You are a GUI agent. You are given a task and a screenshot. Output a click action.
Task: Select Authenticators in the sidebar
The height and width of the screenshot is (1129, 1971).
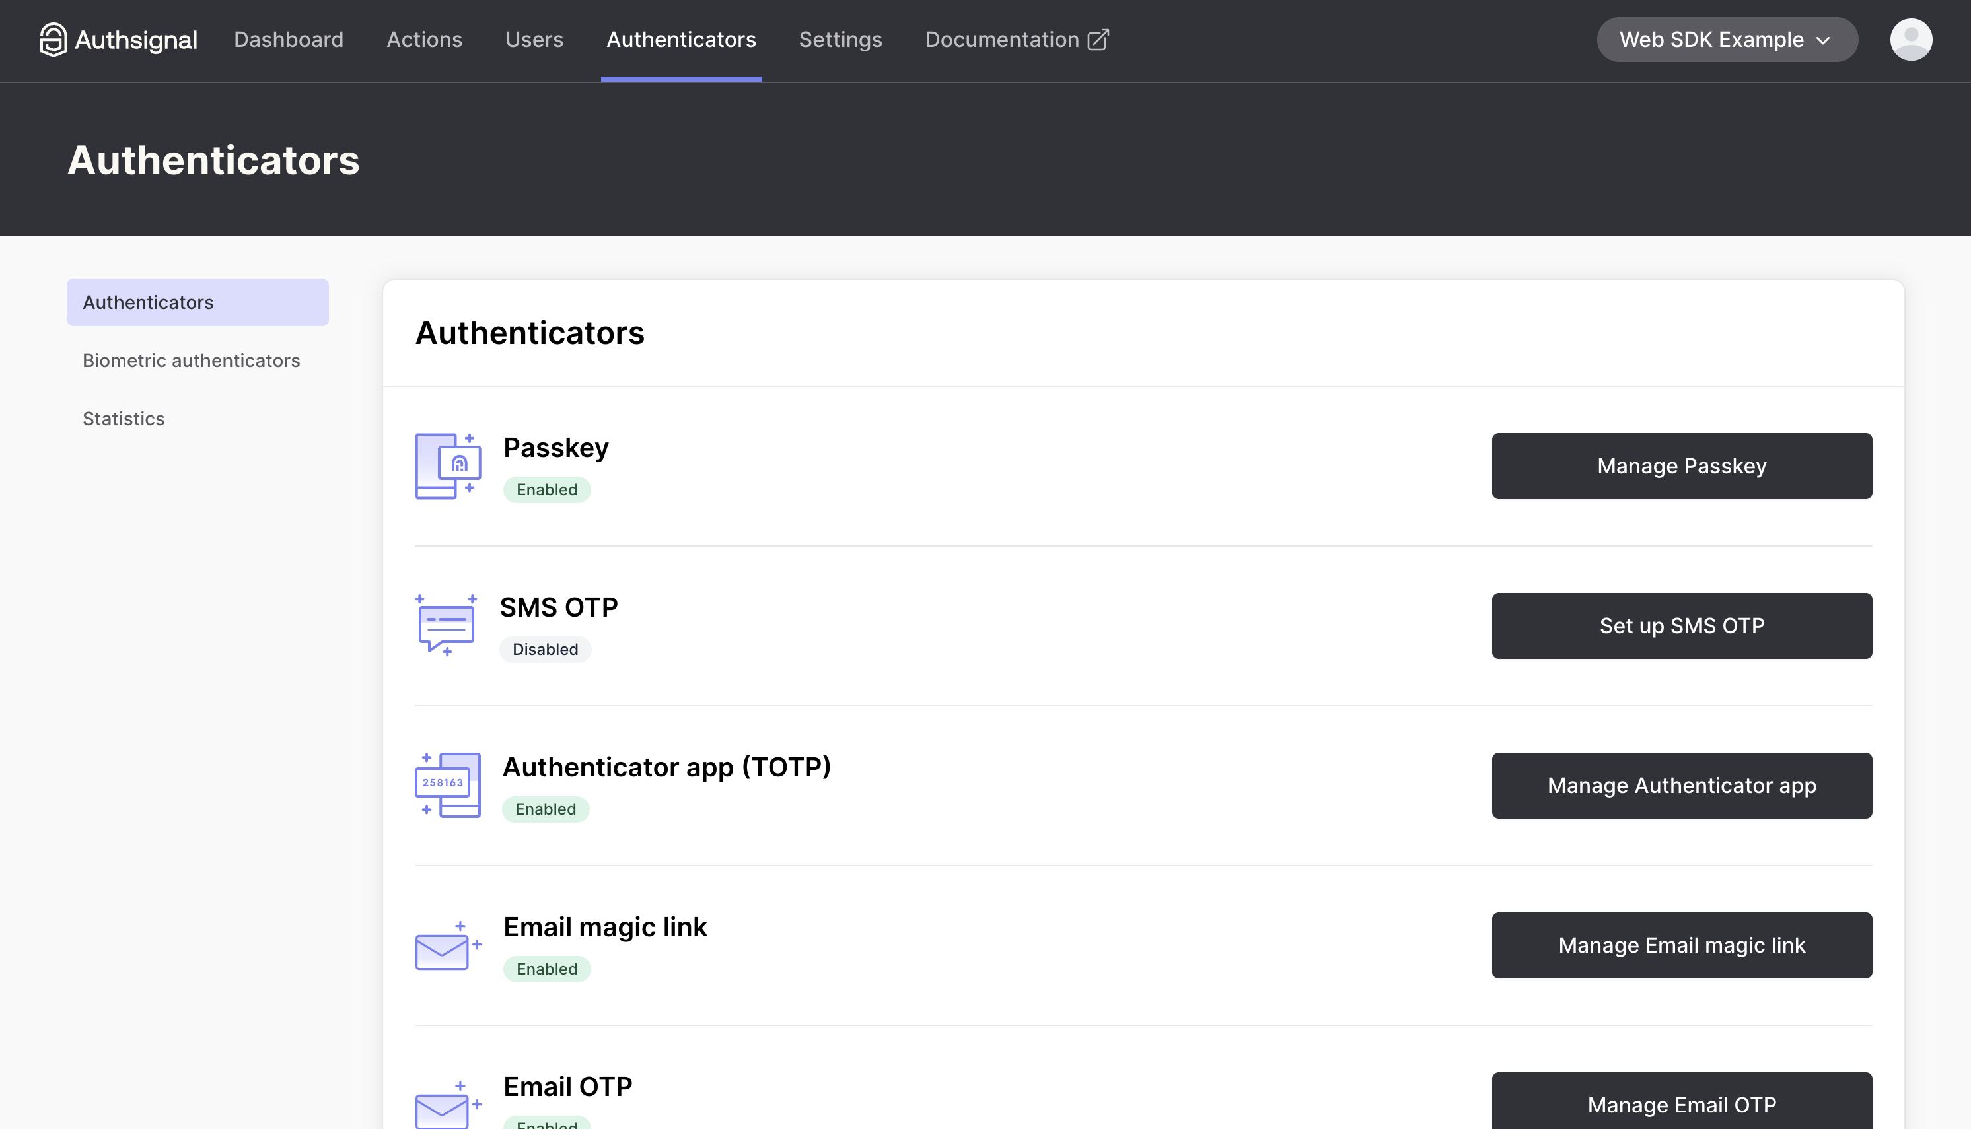coord(197,302)
